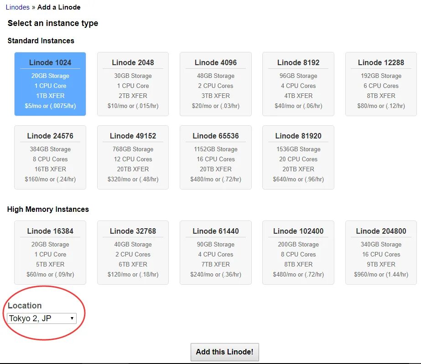The image size is (421, 364).
Task: Click the "192GB Storage" text
Action: coord(381,76)
